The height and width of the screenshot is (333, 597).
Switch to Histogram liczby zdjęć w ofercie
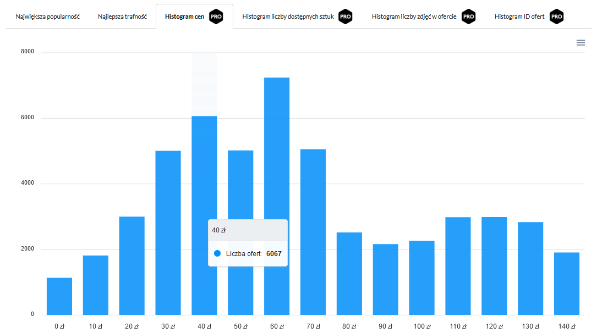415,16
